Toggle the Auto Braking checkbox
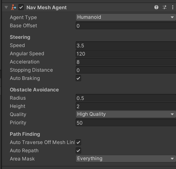This screenshot has width=176, height=169. click(x=78, y=78)
